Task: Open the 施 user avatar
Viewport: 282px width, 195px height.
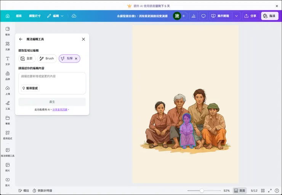Action: (177, 16)
